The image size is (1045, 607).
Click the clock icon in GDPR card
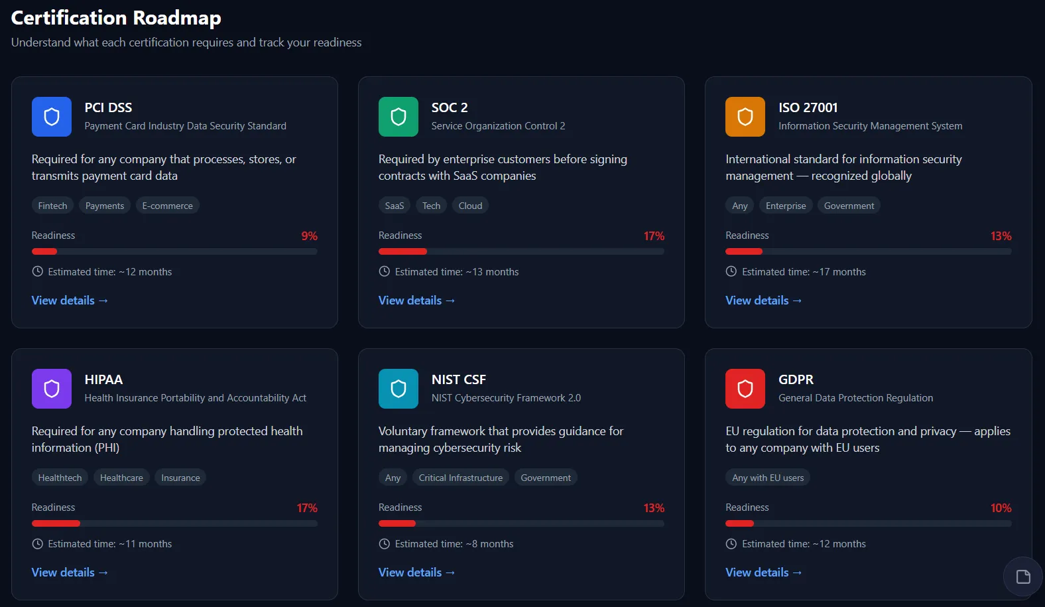[x=731, y=543]
